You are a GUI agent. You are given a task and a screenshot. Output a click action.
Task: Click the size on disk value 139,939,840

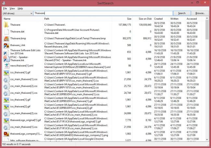click(x=145, y=25)
